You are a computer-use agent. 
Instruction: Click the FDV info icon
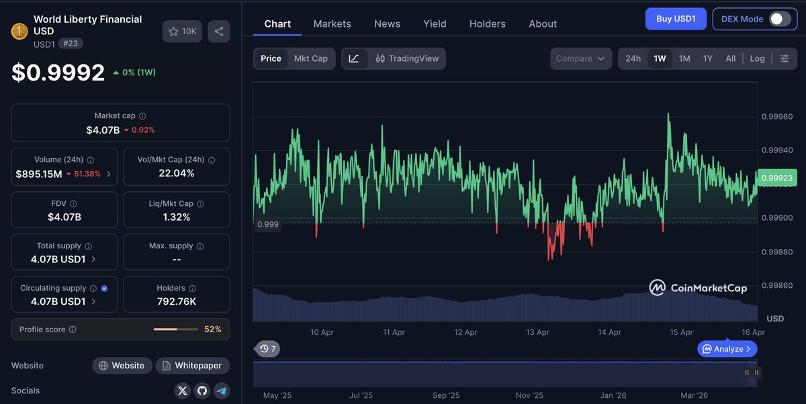pyautogui.click(x=73, y=203)
